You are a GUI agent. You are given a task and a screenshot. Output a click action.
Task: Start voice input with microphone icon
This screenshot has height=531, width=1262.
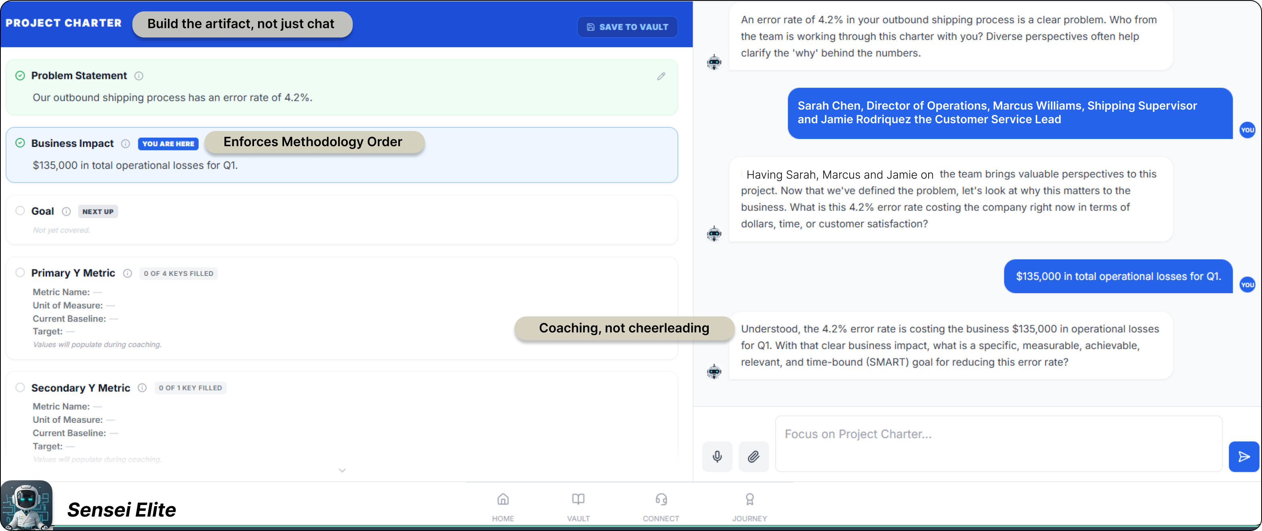pyautogui.click(x=717, y=457)
